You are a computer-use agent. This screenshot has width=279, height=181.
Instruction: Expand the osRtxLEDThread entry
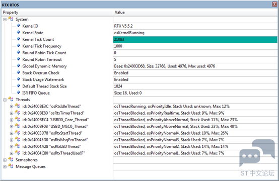(12, 147)
